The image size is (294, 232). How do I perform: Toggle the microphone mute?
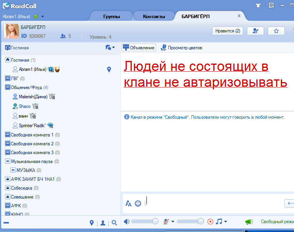click(x=166, y=222)
